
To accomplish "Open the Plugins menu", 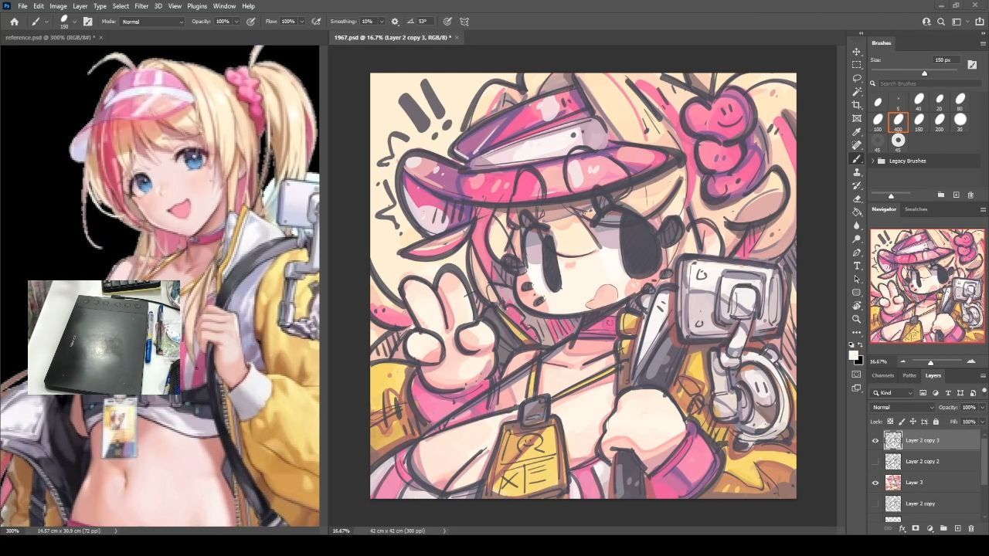I will coord(197,6).
